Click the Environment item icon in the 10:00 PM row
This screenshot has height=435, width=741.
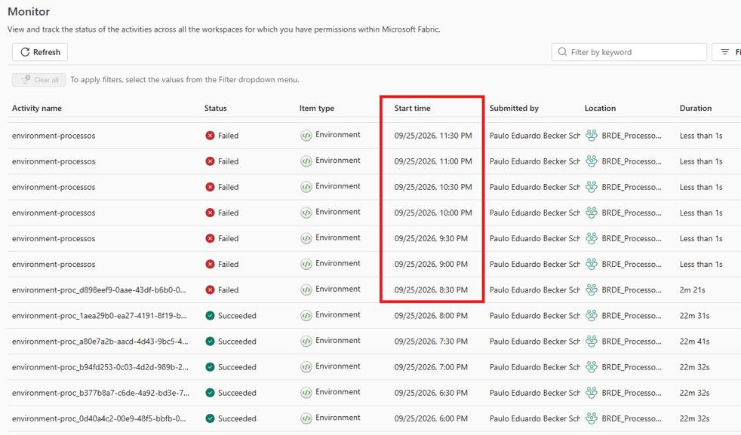306,213
